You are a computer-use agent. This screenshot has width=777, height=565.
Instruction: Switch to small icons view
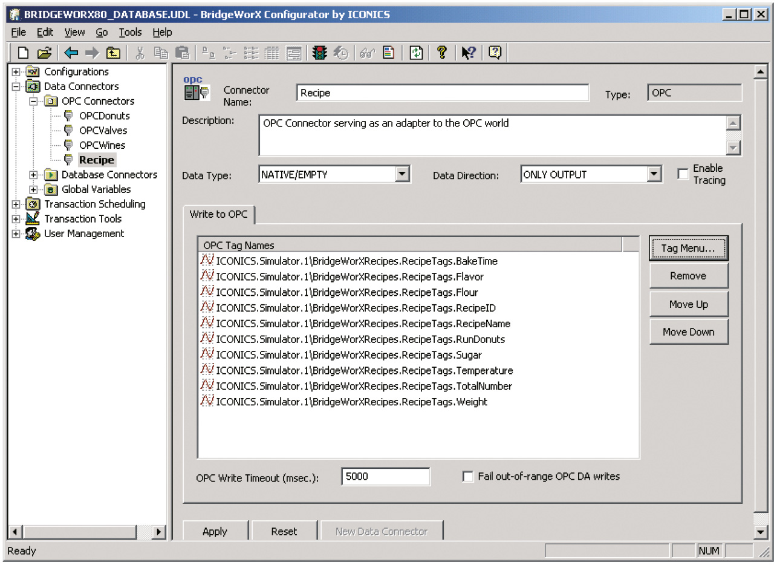pyautogui.click(x=229, y=53)
